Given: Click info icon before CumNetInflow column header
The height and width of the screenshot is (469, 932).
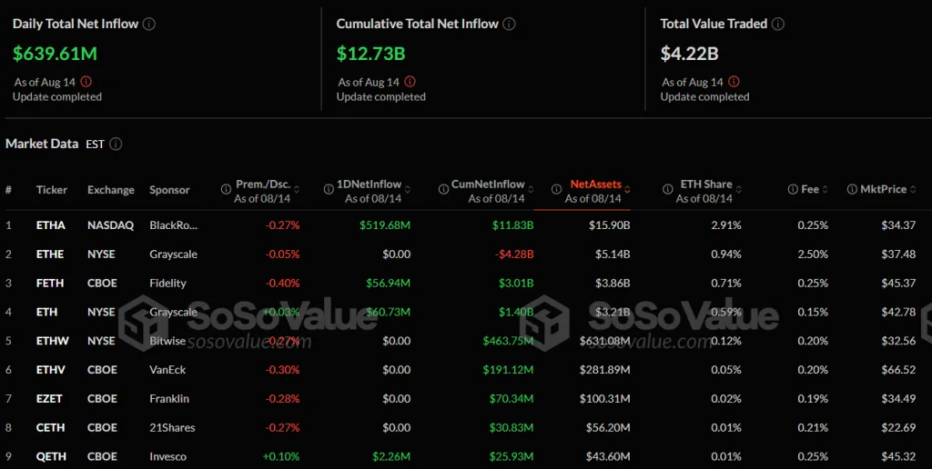Looking at the screenshot, I should coord(443,189).
